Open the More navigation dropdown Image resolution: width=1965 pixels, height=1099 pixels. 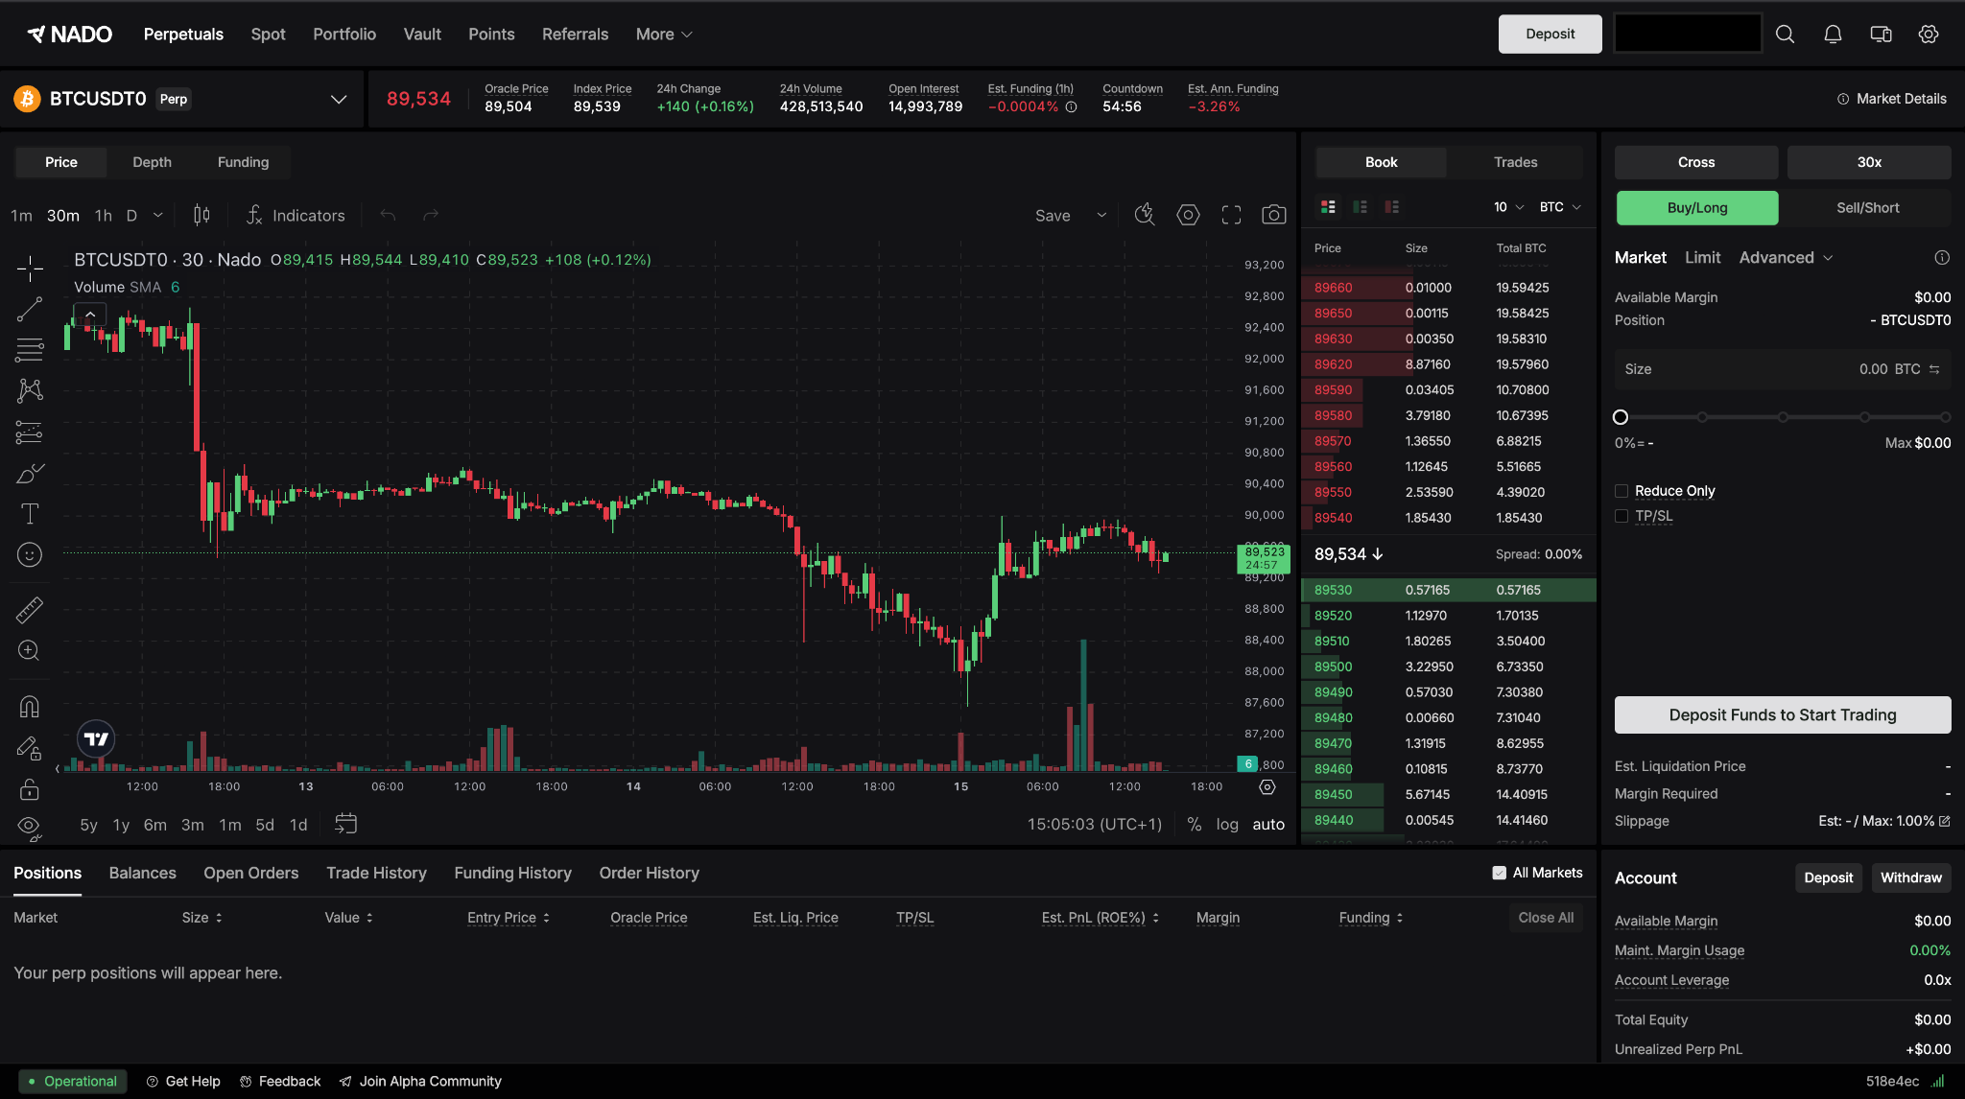[664, 35]
